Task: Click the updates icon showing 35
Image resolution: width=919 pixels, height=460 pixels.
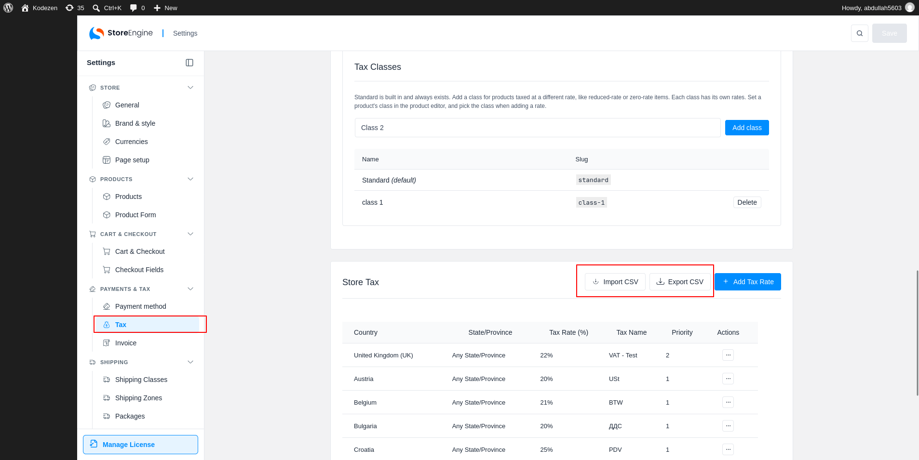Action: [x=69, y=8]
